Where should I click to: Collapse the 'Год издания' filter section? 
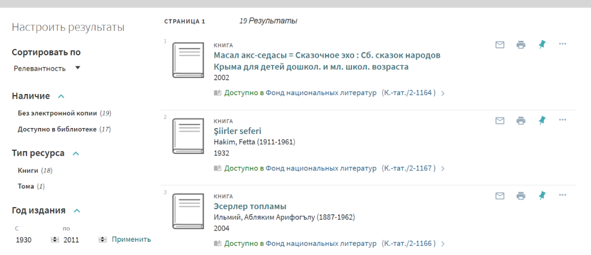click(x=77, y=211)
